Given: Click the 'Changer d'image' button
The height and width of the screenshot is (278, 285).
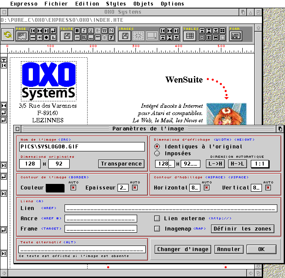Looking at the screenshot, I should click(183, 249).
